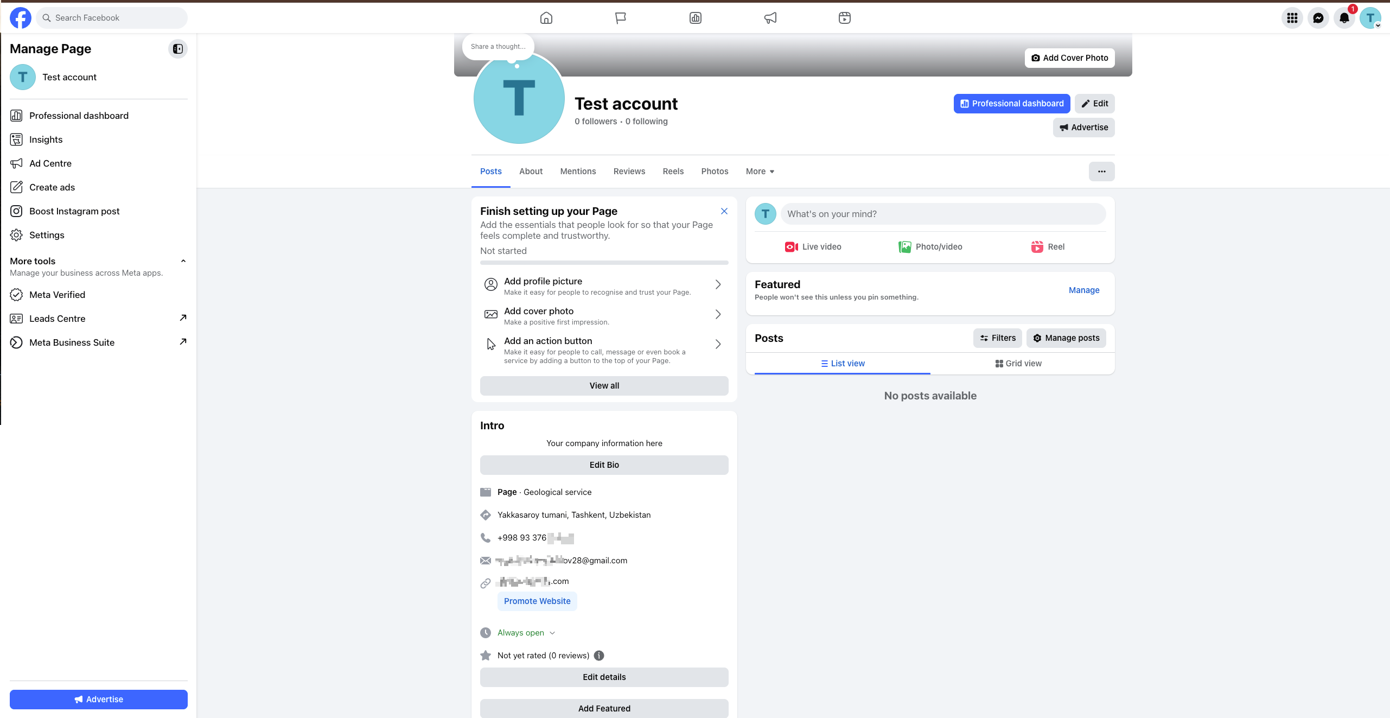Open the Reels video icon in top navigation

click(845, 18)
